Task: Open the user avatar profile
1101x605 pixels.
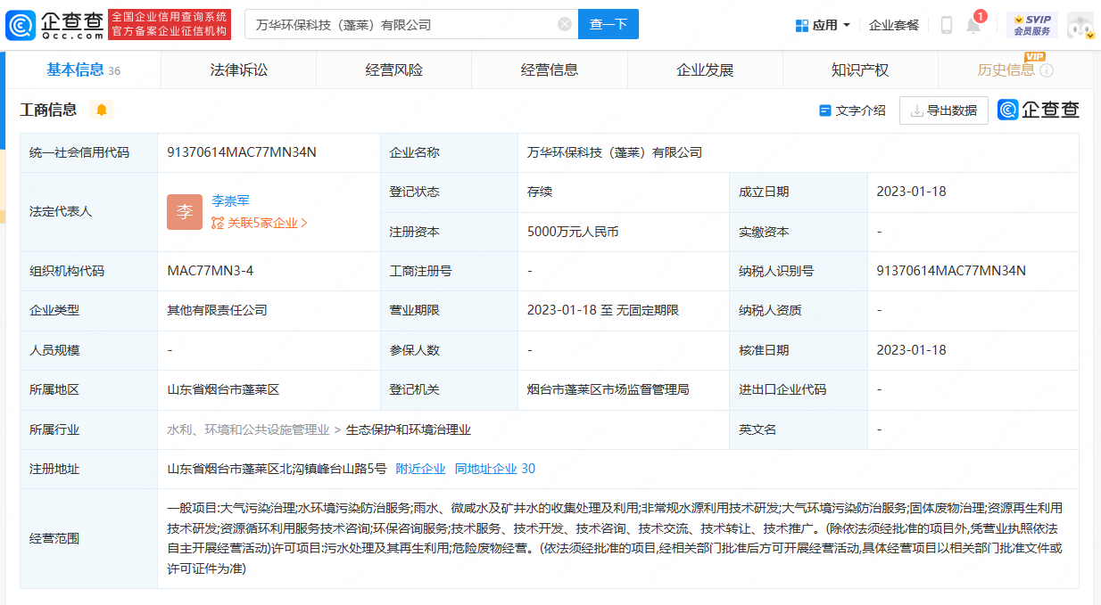Action: pyautogui.click(x=1080, y=25)
